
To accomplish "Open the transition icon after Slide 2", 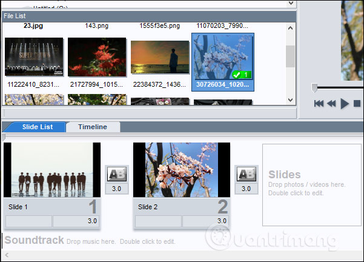I will [247, 174].
